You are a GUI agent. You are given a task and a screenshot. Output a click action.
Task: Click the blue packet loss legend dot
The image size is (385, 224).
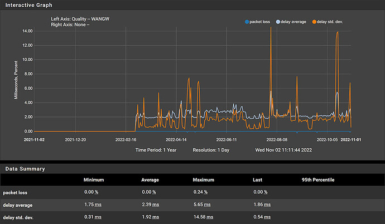(247, 22)
